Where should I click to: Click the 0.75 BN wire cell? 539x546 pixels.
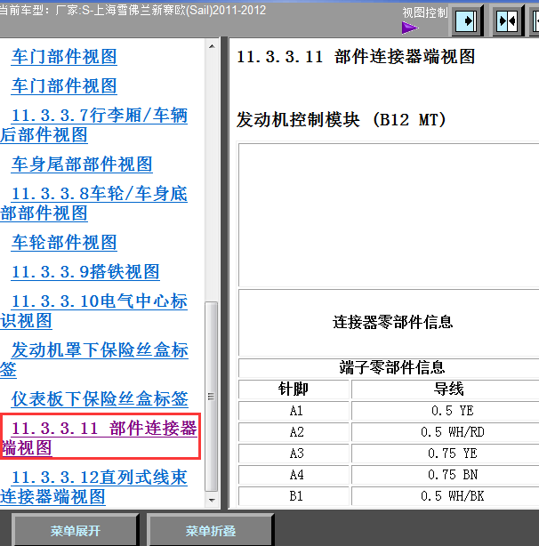pyautogui.click(x=446, y=475)
